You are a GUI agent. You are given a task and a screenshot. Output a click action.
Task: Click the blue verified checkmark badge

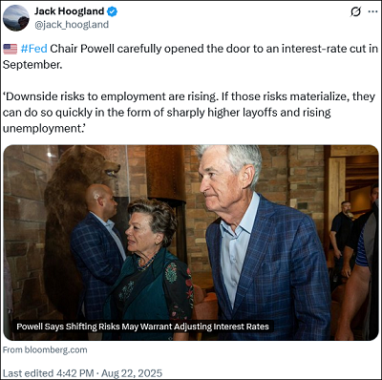112,11
